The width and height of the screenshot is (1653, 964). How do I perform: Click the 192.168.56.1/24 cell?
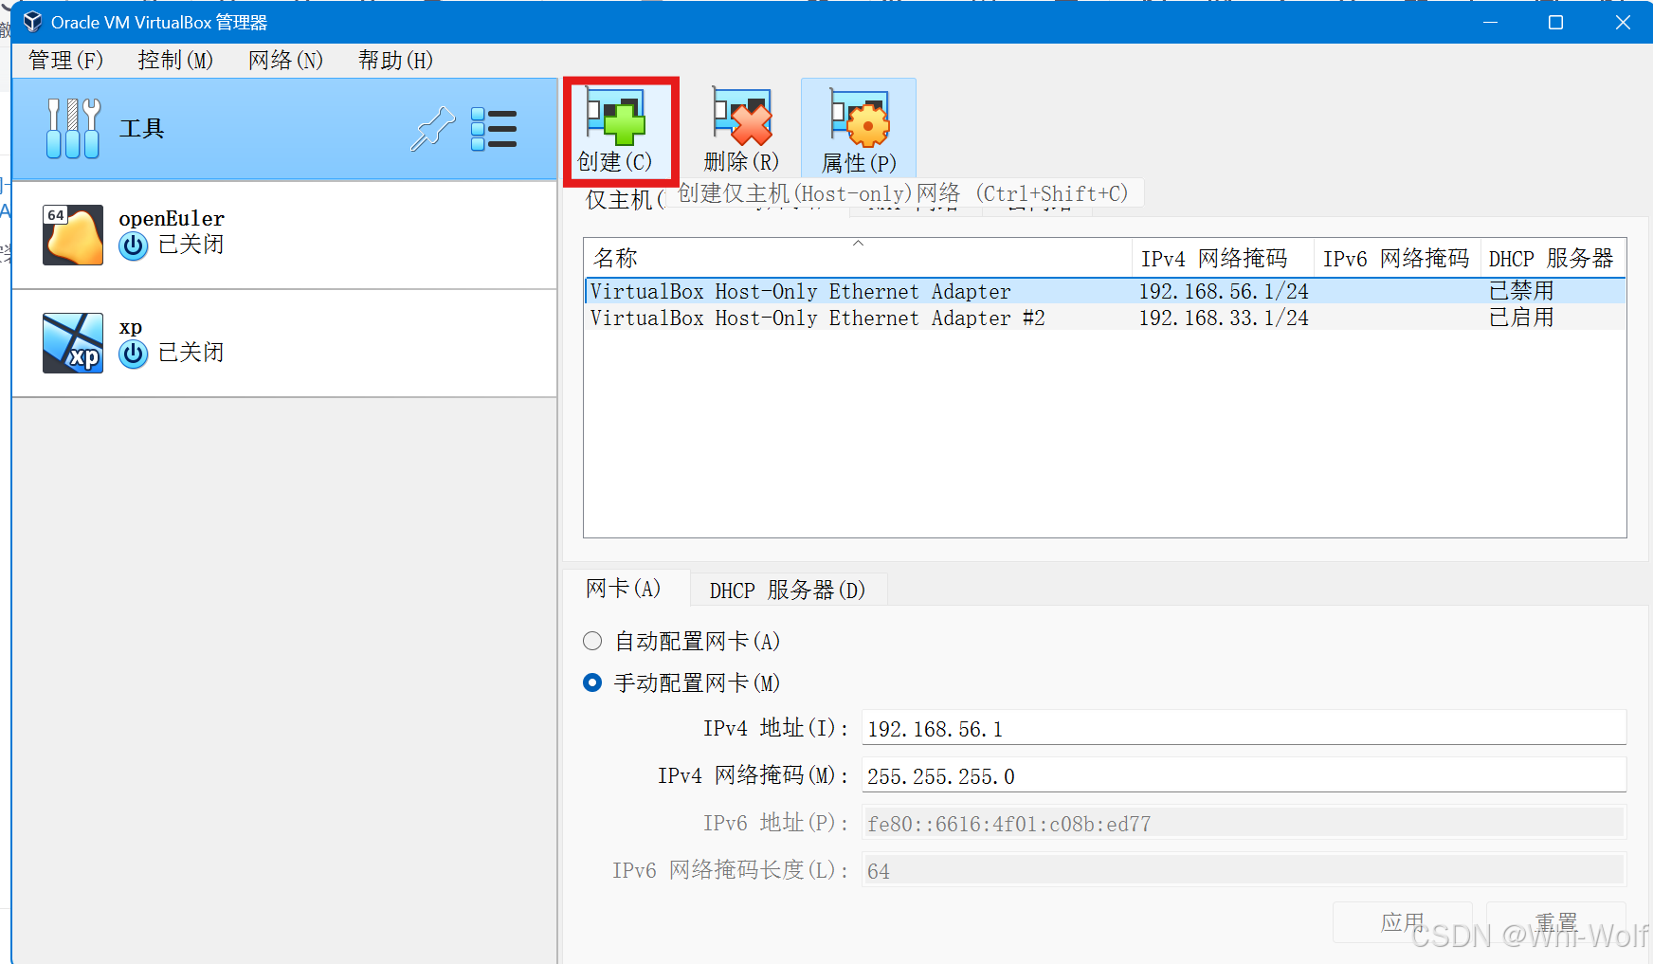1224,291
